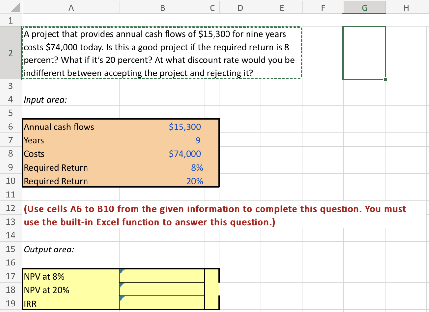Click the empty output cell beside IRR
This screenshot has height=312, width=429.
[162, 304]
